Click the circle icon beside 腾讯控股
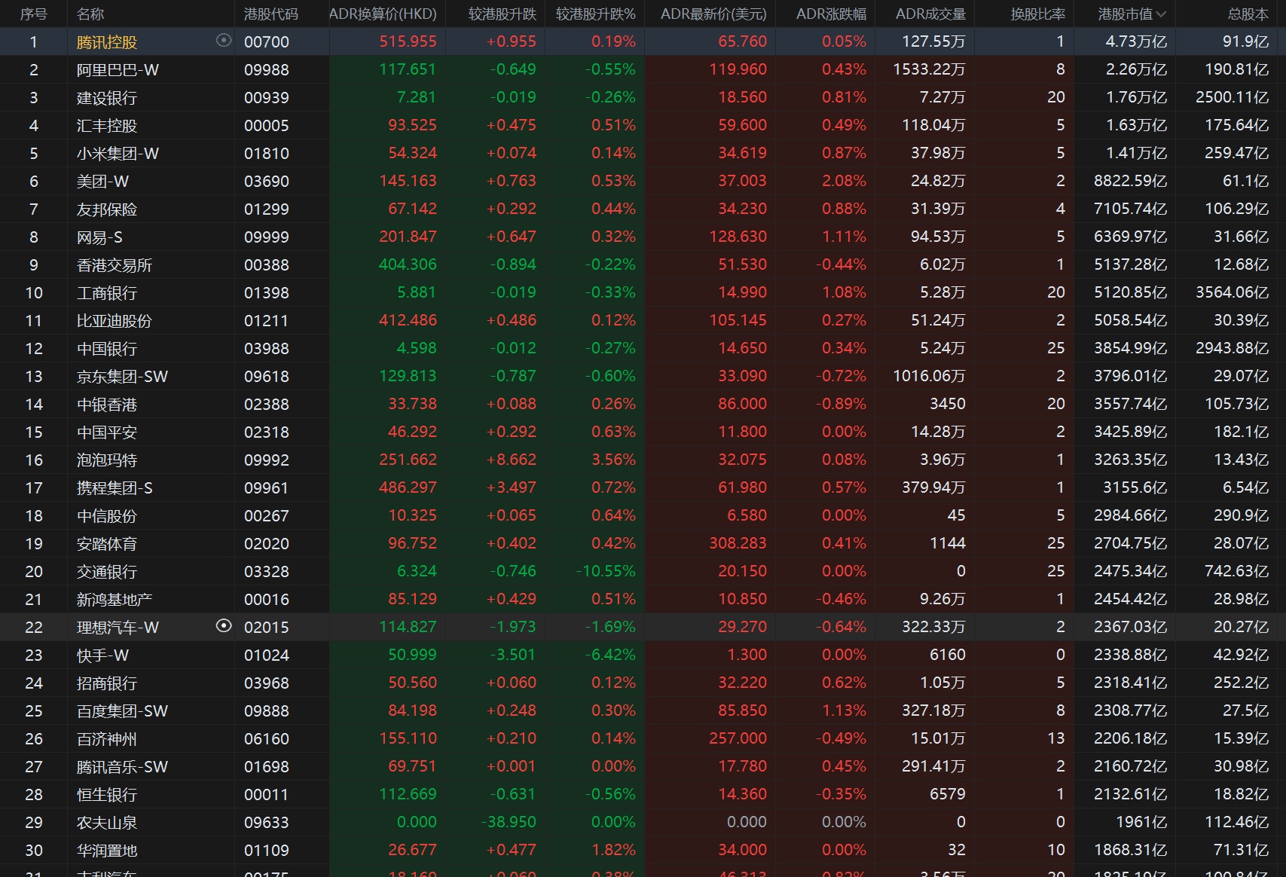1286x877 pixels. click(224, 41)
